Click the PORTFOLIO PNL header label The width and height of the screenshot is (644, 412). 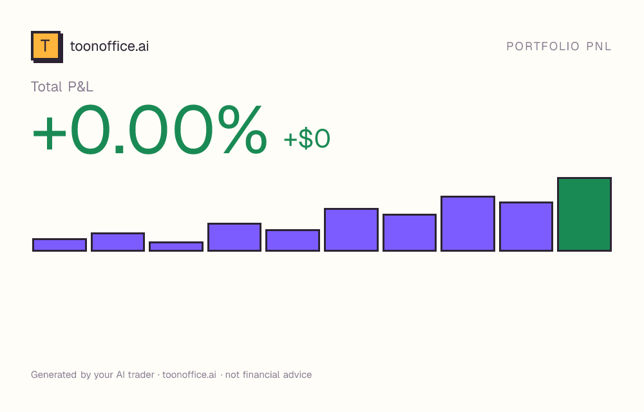click(558, 46)
